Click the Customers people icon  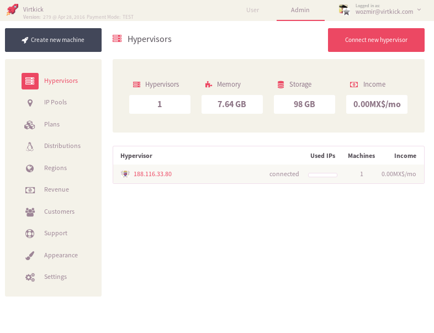(30, 212)
